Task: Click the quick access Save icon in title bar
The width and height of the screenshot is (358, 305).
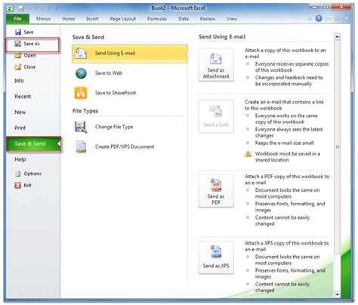Action: [20, 8]
